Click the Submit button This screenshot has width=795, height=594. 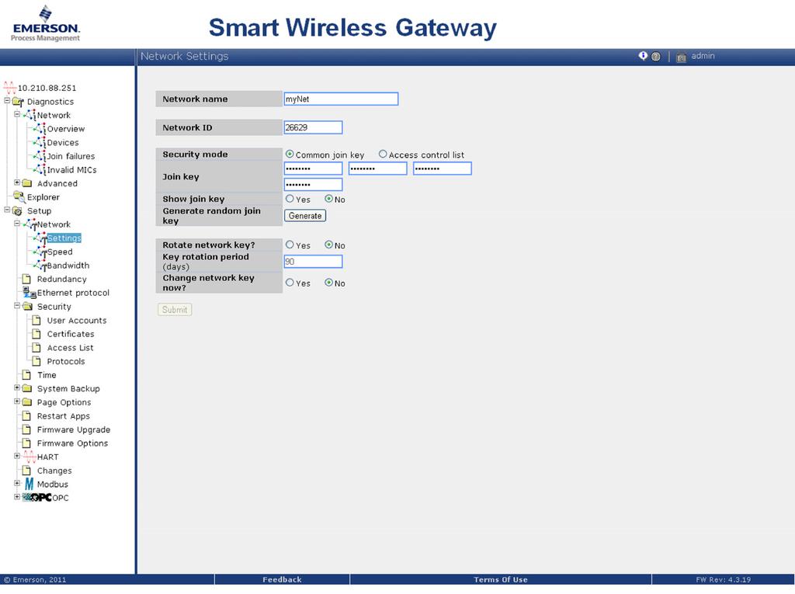[x=175, y=310]
